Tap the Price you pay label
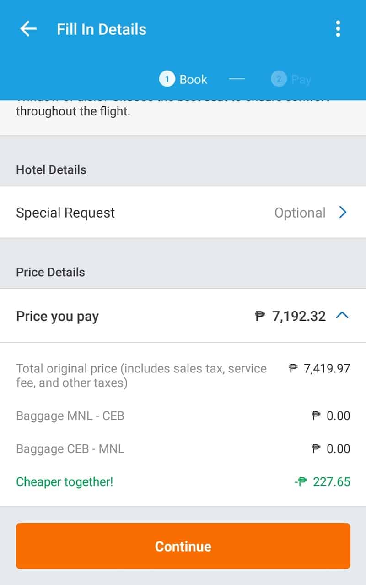Screen dimensions: 366x585 click(x=57, y=317)
